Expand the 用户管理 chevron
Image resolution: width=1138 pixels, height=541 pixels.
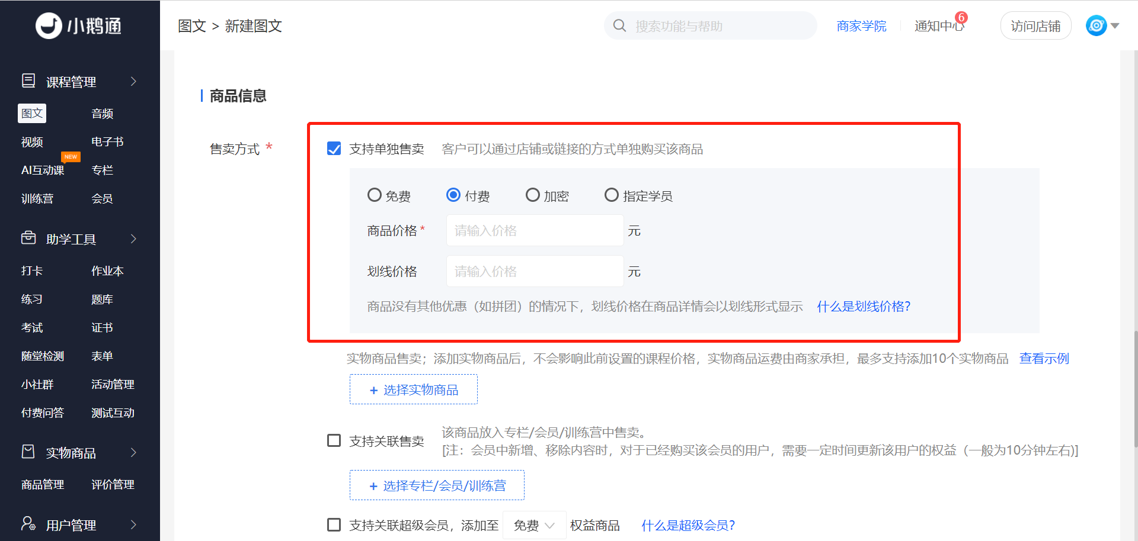click(x=133, y=524)
